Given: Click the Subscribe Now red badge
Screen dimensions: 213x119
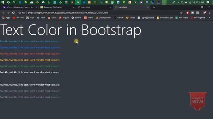Looking at the screenshot, I should pyautogui.click(x=197, y=101).
